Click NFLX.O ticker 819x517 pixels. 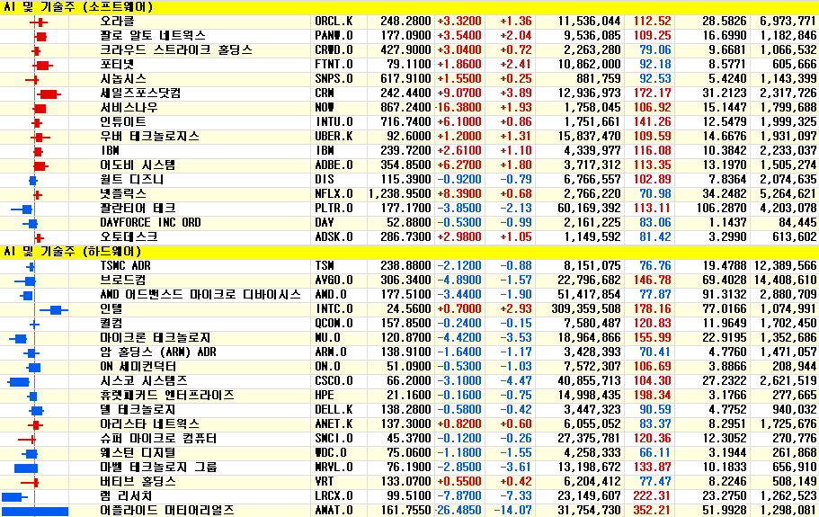coord(334,193)
